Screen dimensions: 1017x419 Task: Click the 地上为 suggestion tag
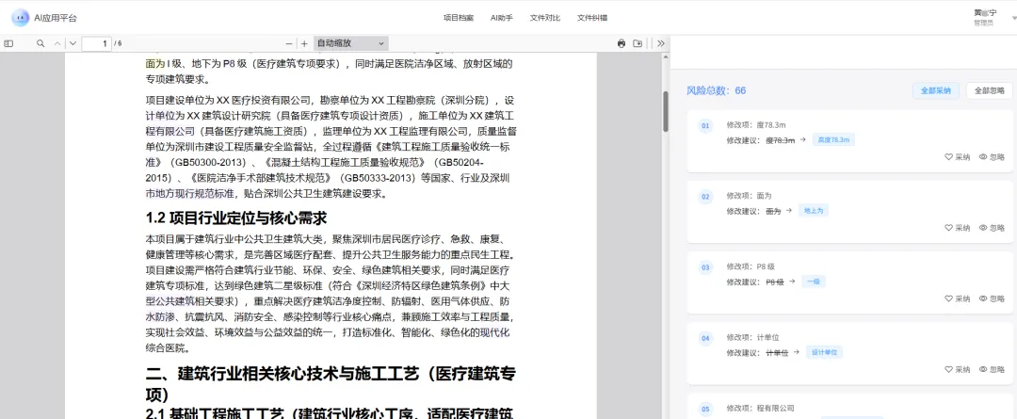pyautogui.click(x=814, y=210)
